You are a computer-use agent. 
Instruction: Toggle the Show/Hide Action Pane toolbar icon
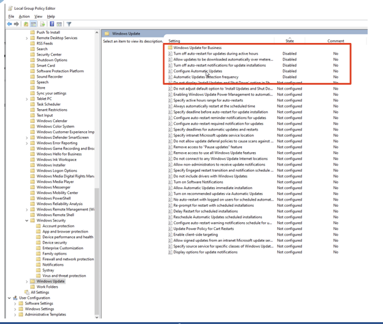59,24
